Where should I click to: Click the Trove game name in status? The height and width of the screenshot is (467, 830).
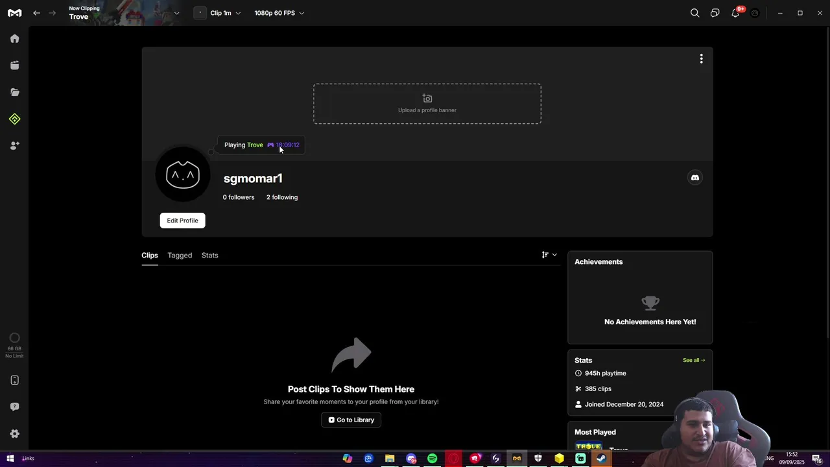pyautogui.click(x=255, y=145)
